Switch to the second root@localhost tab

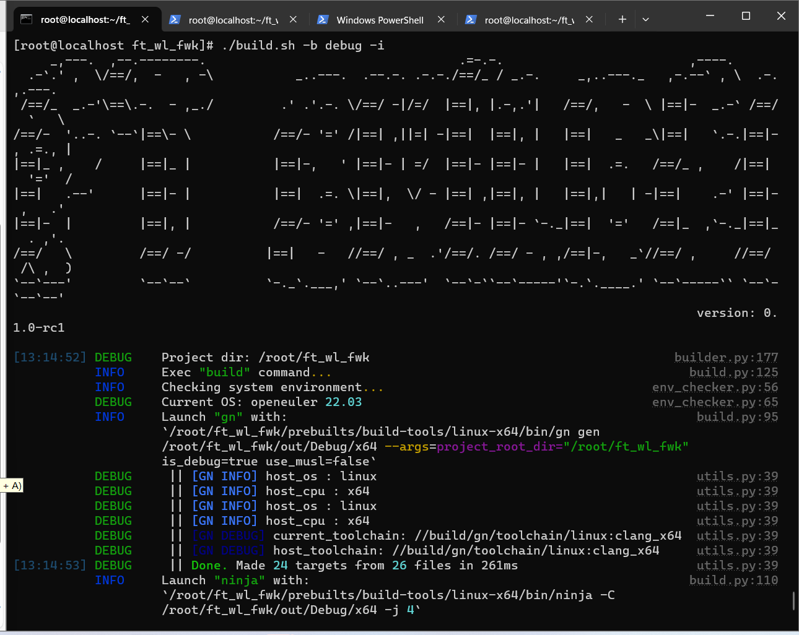tap(234, 20)
